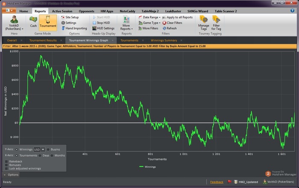Switch to Tournament Results report tab
Image resolution: width=299 pixels, height=188 pixels.
[x=43, y=40]
